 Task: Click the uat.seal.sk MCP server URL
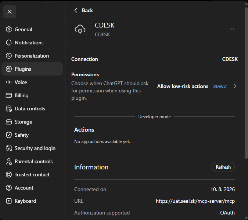coord(195,201)
